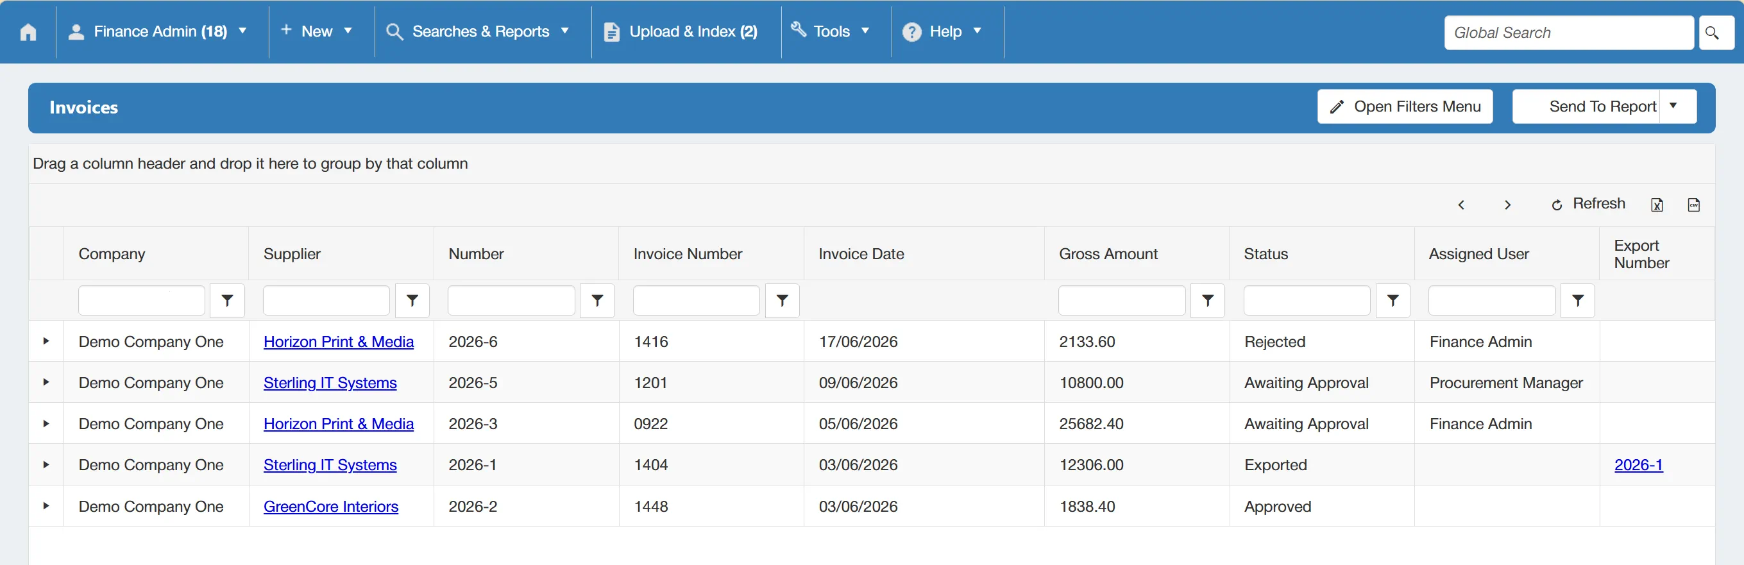This screenshot has width=1744, height=565.
Task: Expand row for invoice 2026-5
Action: pos(46,382)
